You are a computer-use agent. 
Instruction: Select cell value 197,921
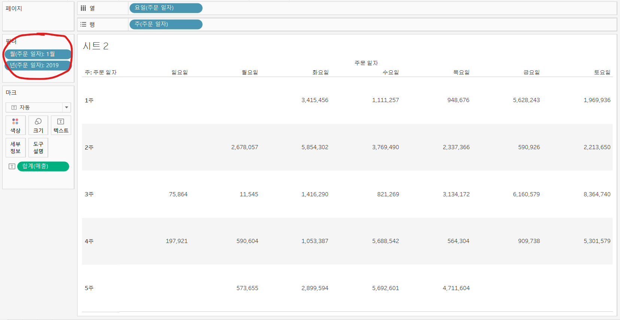tap(177, 241)
